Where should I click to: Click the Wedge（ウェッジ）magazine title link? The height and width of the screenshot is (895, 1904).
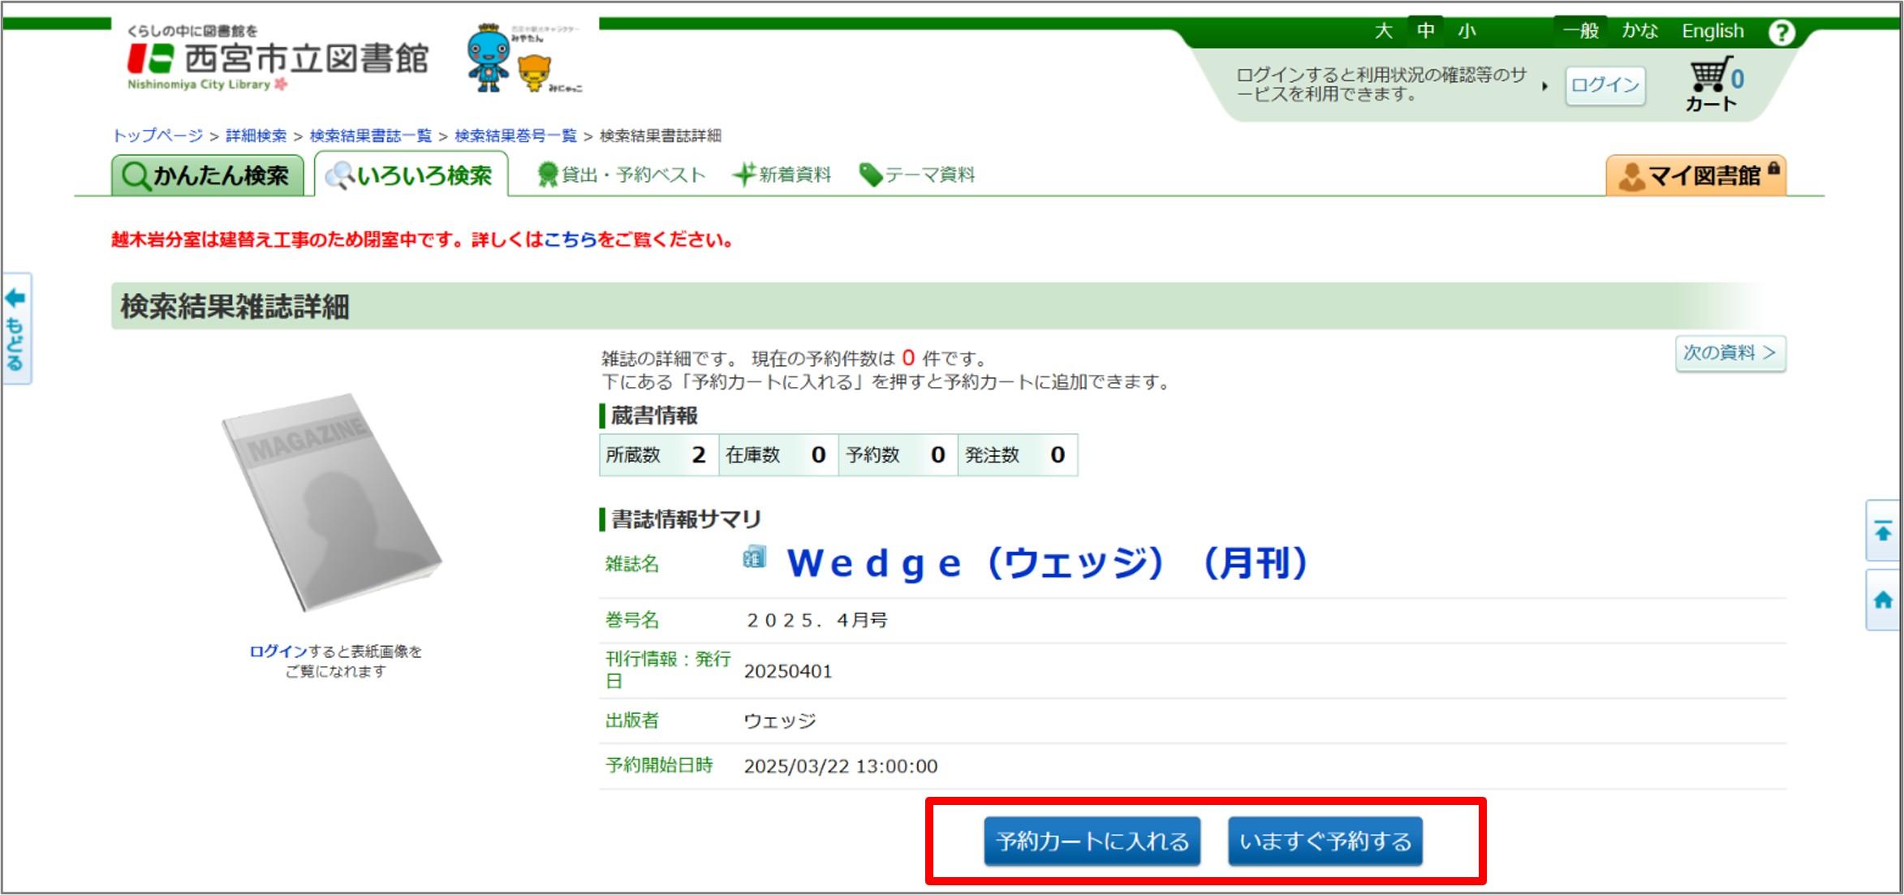tap(1047, 563)
